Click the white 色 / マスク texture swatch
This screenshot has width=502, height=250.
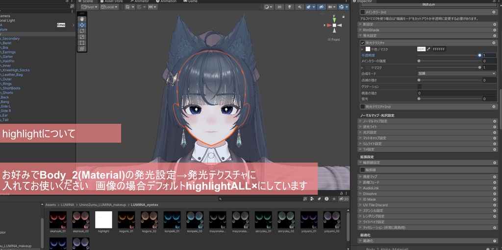pyautogui.click(x=368, y=49)
